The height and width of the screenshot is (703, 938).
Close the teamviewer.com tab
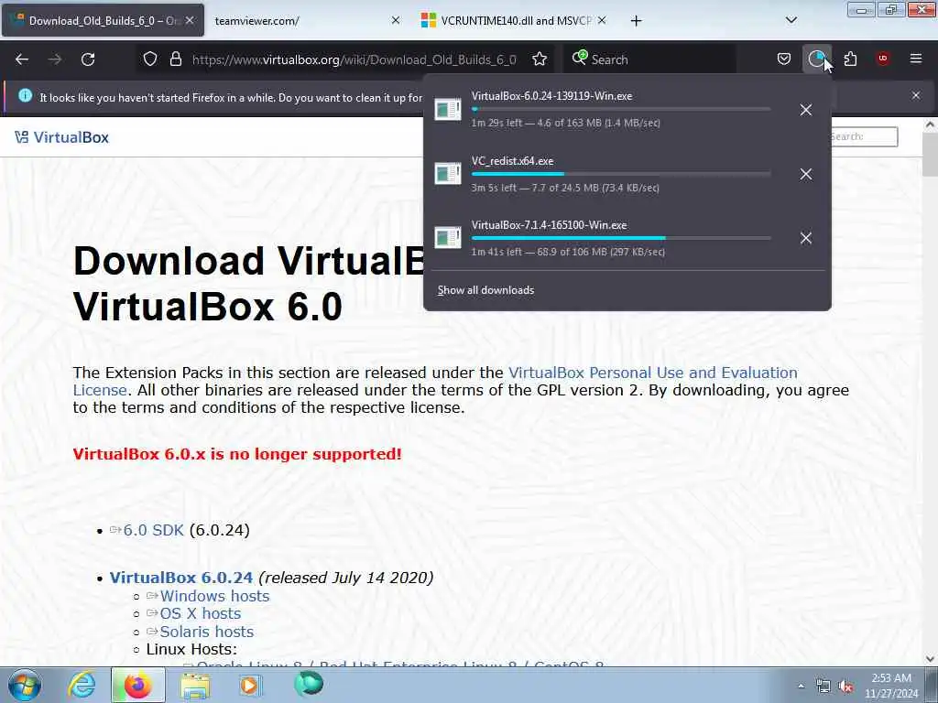[x=396, y=20]
